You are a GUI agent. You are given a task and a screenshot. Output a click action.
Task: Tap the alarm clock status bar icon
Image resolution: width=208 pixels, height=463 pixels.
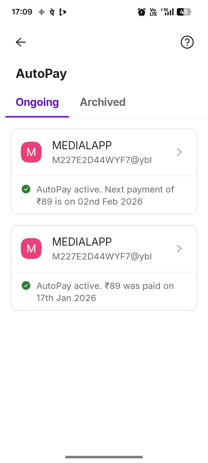click(x=142, y=12)
